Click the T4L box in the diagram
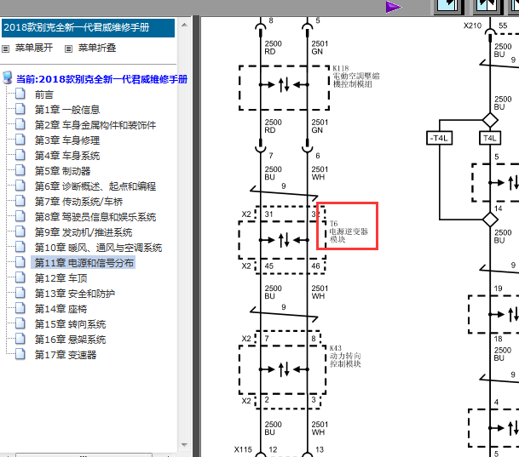The width and height of the screenshot is (519, 457). [490, 138]
